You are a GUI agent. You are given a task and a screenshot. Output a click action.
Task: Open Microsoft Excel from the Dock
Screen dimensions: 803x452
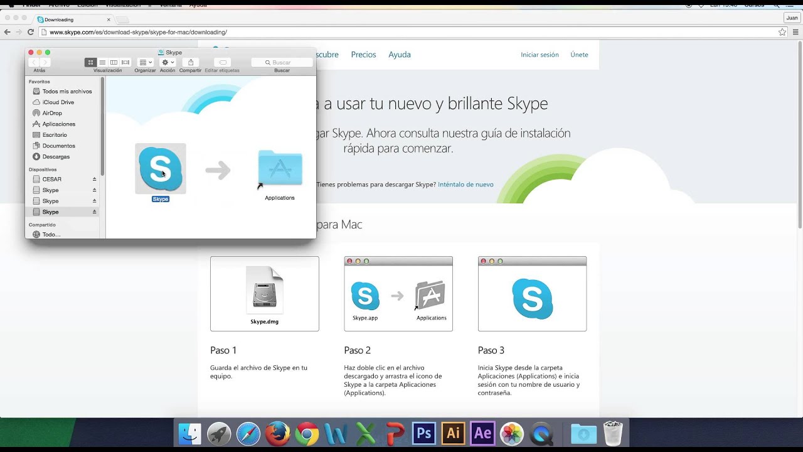(x=366, y=434)
